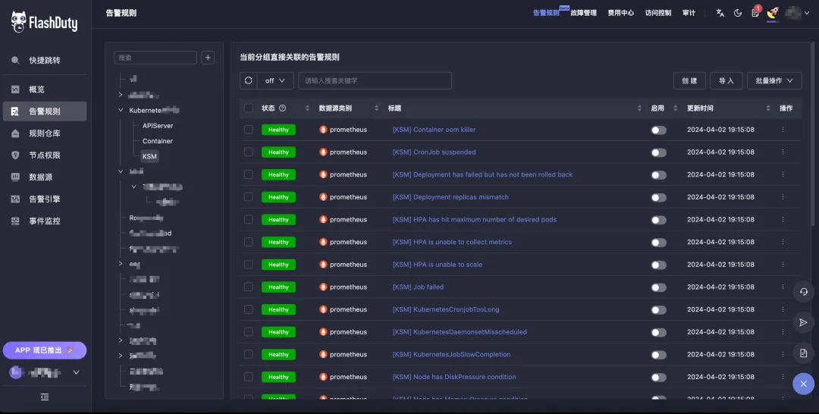819x414 pixels.
Task: Open notifications icon with red badge
Action: click(755, 13)
